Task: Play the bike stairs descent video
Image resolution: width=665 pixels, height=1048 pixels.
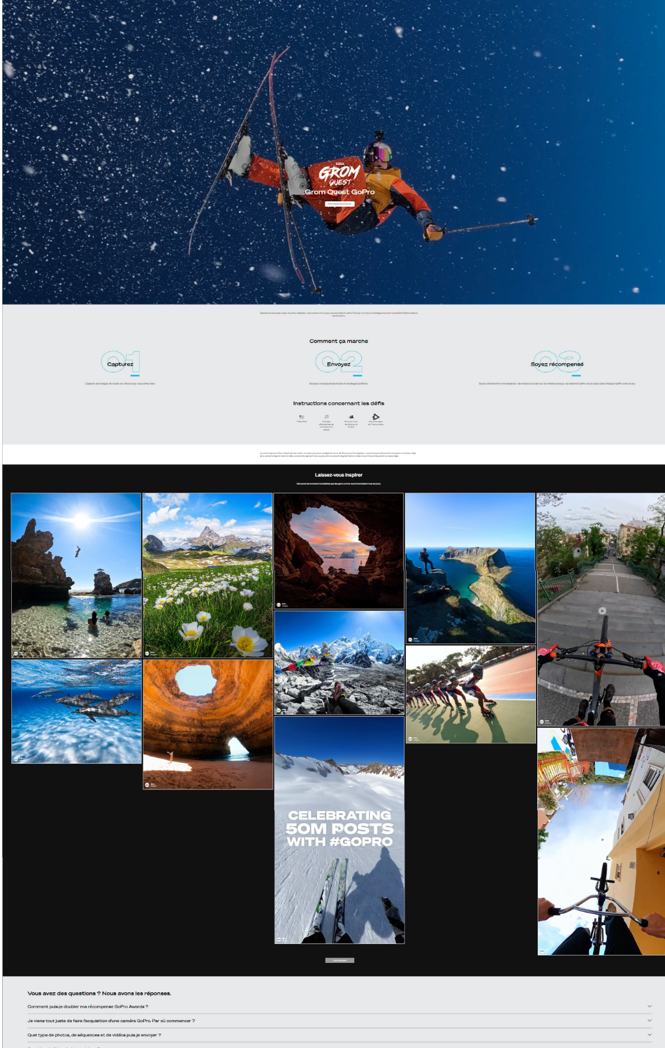Action: pyautogui.click(x=602, y=610)
